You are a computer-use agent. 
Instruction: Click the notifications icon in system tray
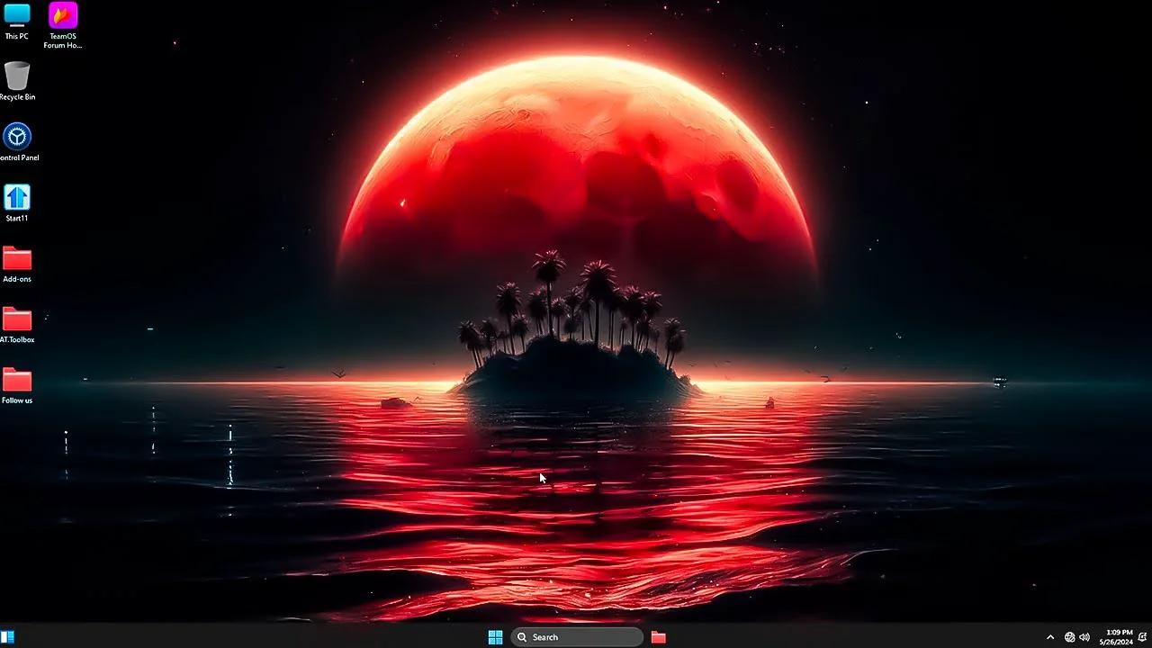tap(1141, 636)
